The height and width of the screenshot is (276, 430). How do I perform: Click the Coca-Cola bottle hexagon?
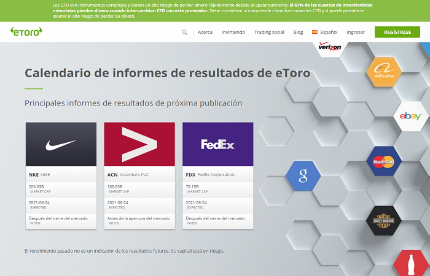tap(410, 263)
